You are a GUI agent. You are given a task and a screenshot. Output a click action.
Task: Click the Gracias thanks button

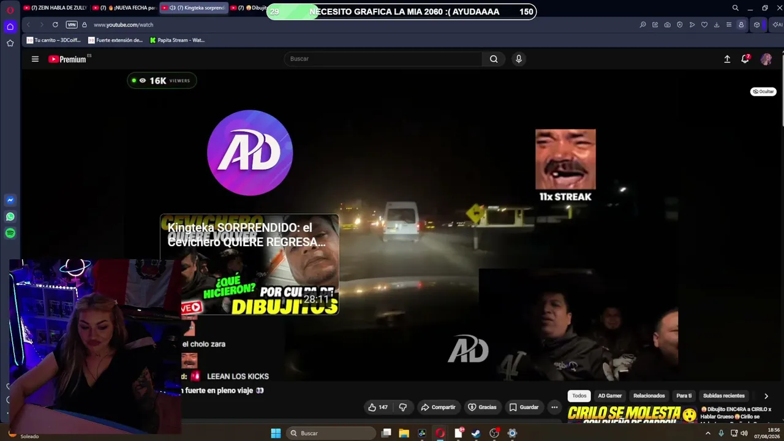click(x=482, y=407)
